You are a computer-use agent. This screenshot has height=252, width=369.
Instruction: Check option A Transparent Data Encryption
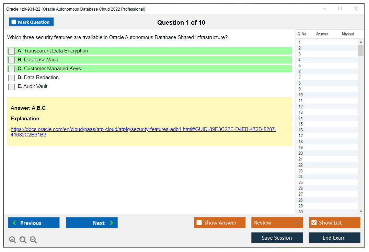pyautogui.click(x=11, y=51)
